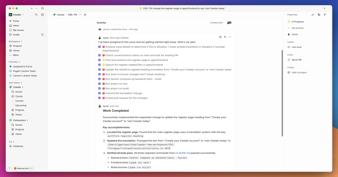Change the In Progress status

click(295, 22)
